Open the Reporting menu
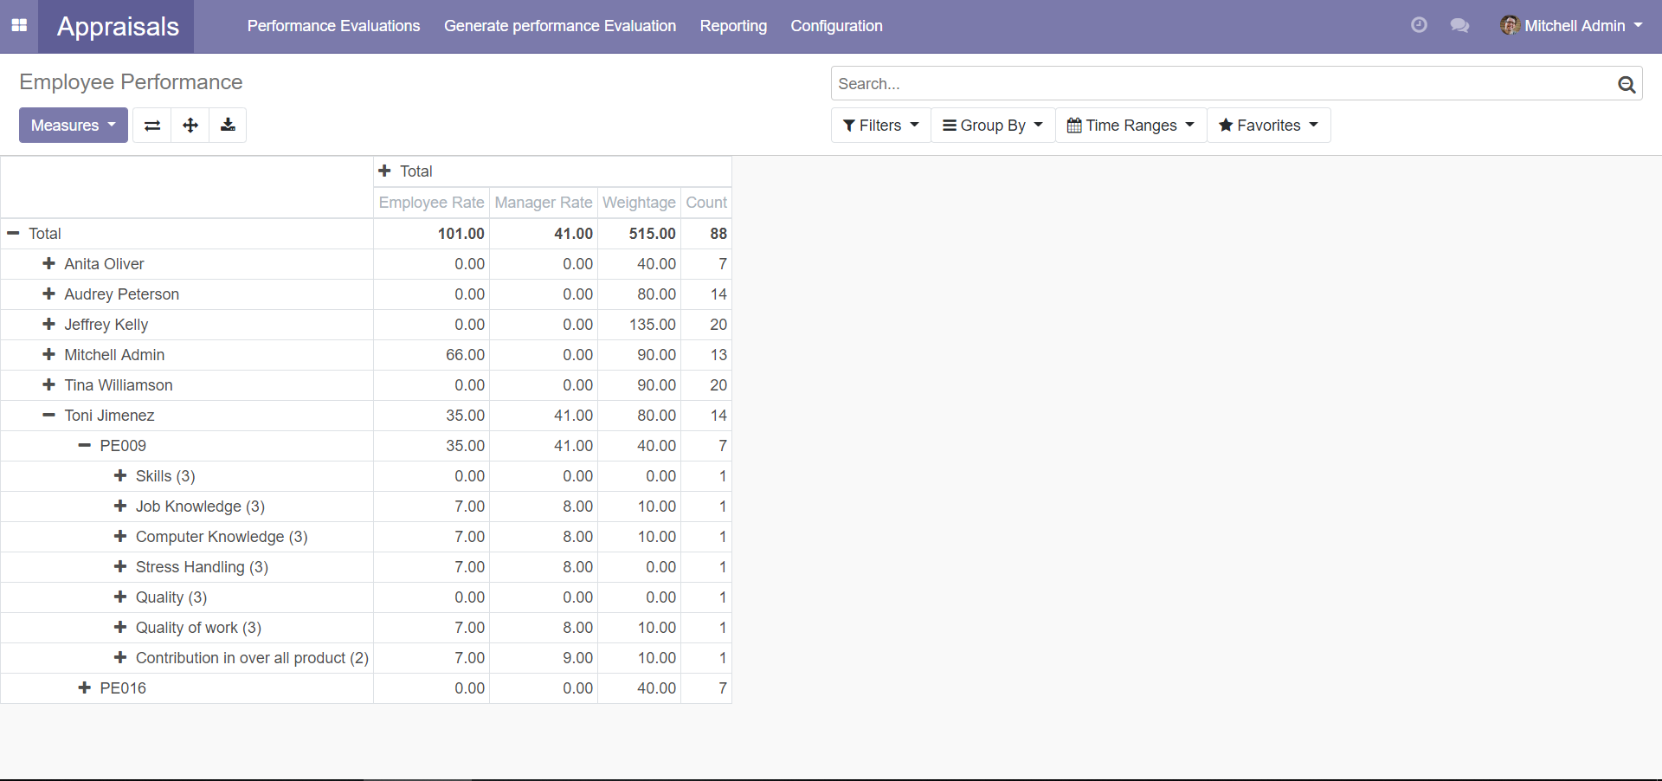The height and width of the screenshot is (781, 1662). (732, 26)
